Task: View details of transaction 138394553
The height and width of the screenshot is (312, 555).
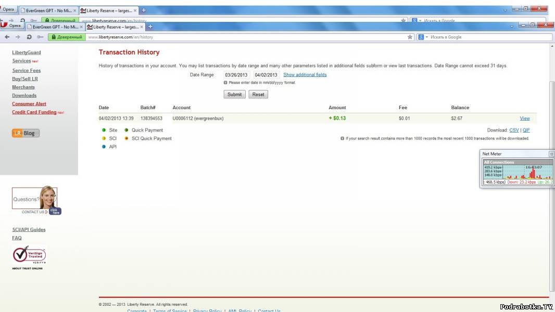Action: [524, 119]
